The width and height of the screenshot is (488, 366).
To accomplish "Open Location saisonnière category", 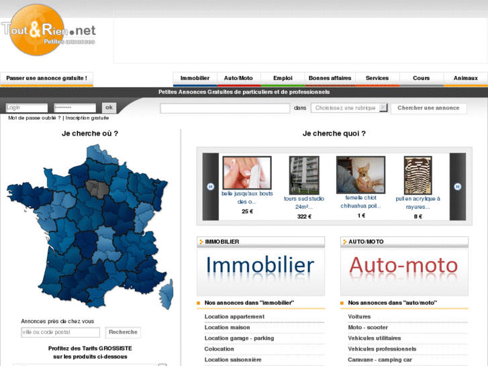I will [233, 359].
